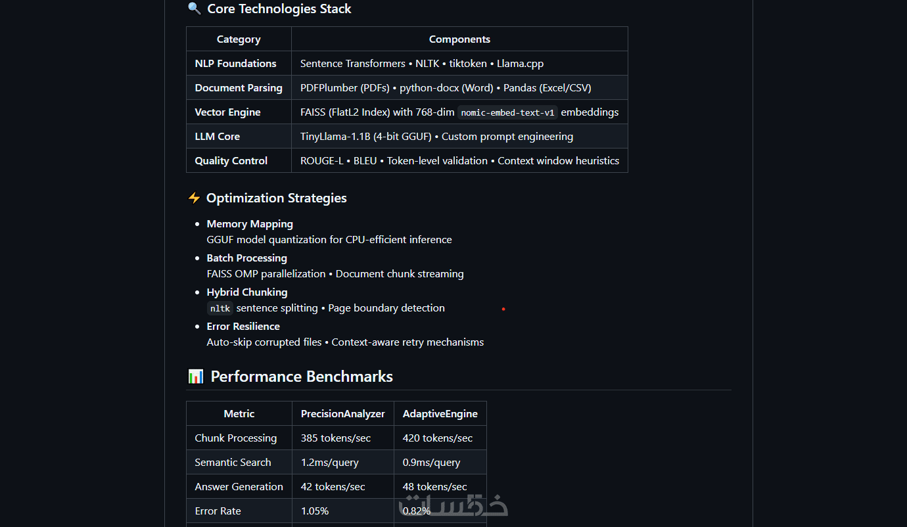The width and height of the screenshot is (907, 527).
Task: Click the Performance Benchmarks heading text
Action: click(x=302, y=377)
